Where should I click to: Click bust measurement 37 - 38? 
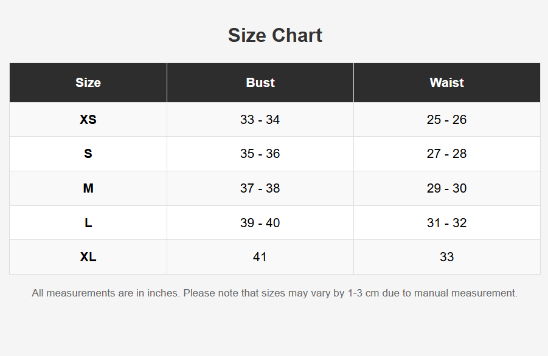[x=260, y=188]
